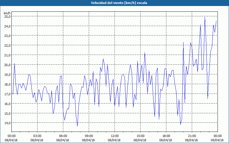Click the spike just after 00:00 reaching 20 km/h
The image size is (229, 143).
(15, 63)
